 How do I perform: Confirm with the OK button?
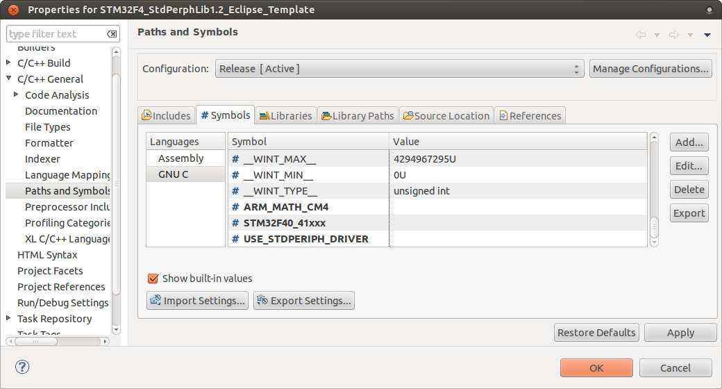coord(596,367)
